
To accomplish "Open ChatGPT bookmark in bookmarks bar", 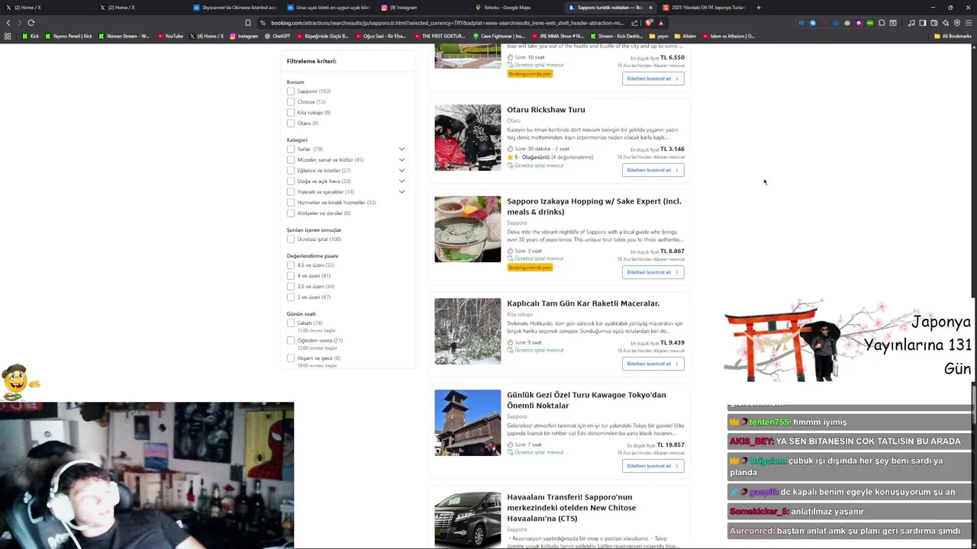I will (277, 36).
